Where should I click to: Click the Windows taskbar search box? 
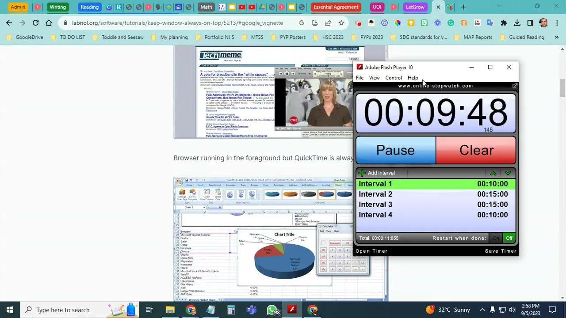point(80,310)
